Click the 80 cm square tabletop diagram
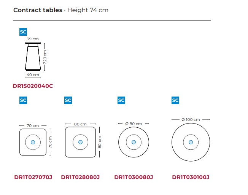 [81, 142]
